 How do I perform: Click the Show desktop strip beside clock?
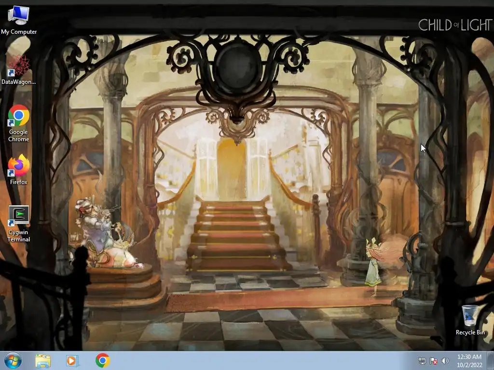(491, 360)
